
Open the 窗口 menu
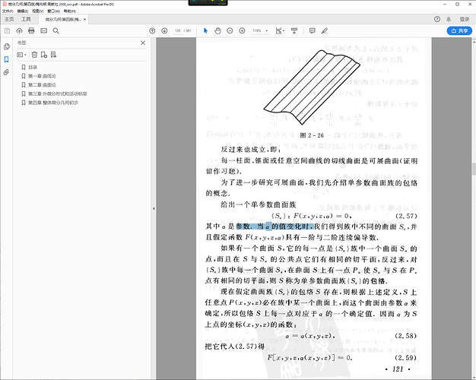53,11
